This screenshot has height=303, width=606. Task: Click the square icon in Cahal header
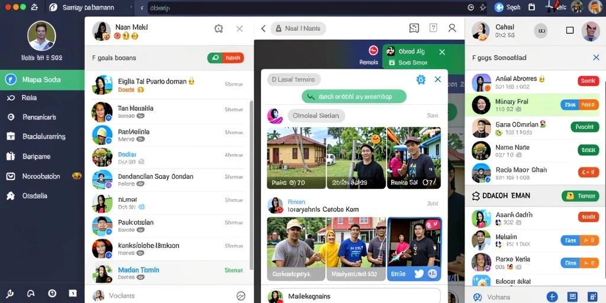[x=570, y=30]
